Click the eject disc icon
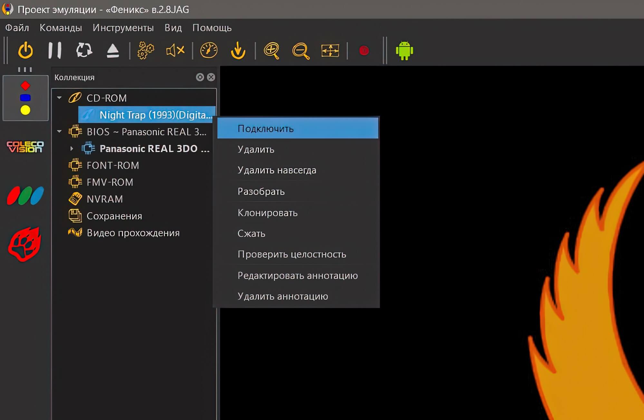Screen dimensions: 644x420 tap(113, 51)
